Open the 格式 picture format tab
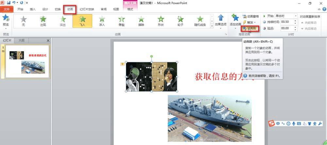Image resolution: width=327 pixels, height=145 pixels. [130, 9]
